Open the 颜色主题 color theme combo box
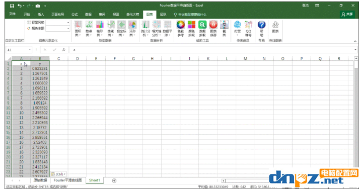Screen dimensions: 362x190 pyautogui.click(x=57, y=28)
